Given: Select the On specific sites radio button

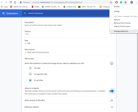Looking at the screenshot, I should [30, 74].
